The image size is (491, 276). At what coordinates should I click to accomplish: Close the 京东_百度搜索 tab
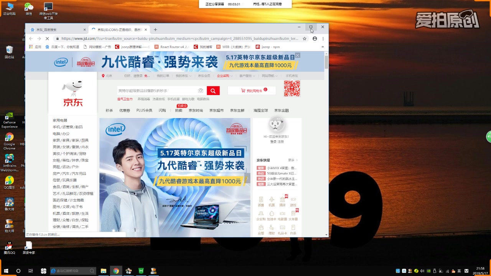click(84, 30)
